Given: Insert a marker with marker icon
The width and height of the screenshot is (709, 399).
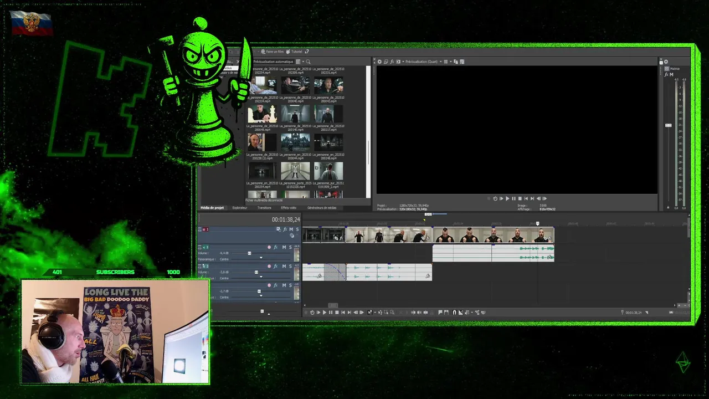Looking at the screenshot, I should pos(440,313).
